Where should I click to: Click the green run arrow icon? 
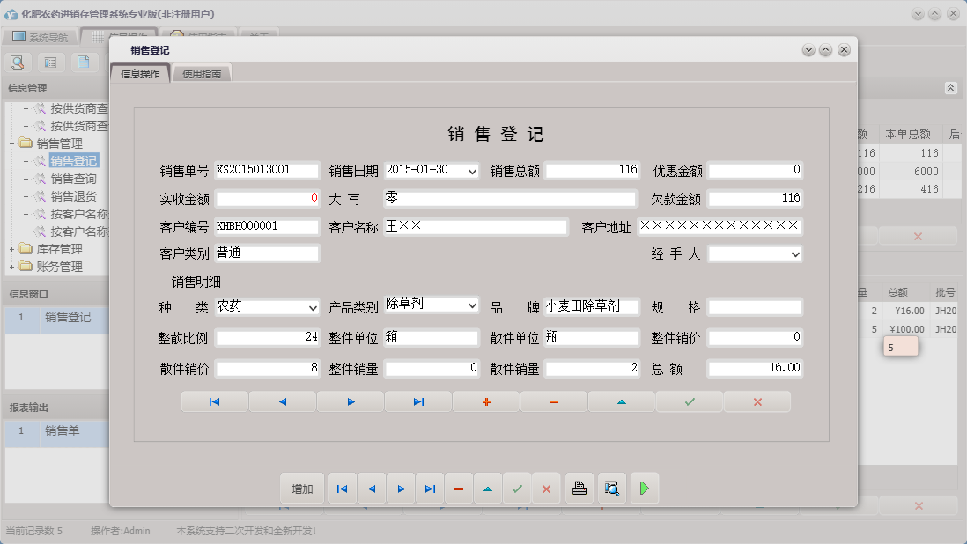pos(644,488)
